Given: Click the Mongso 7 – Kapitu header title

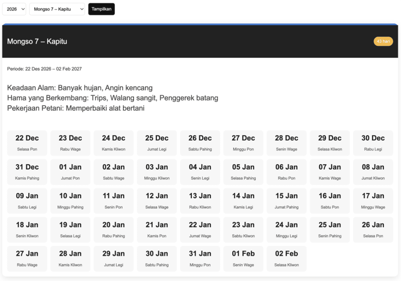Looking at the screenshot, I should coord(37,42).
